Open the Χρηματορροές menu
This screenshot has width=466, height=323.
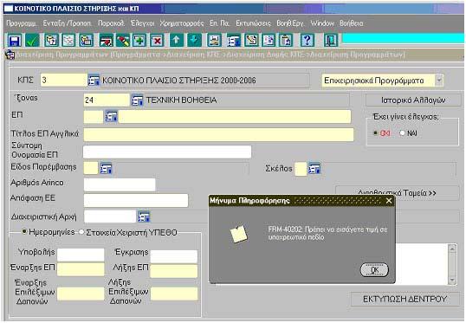pos(182,23)
